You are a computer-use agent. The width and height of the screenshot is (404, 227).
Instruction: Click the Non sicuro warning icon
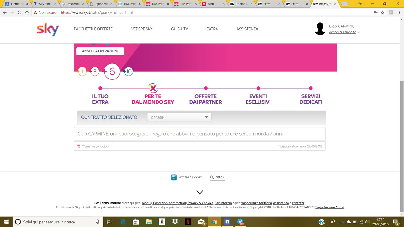pos(35,12)
